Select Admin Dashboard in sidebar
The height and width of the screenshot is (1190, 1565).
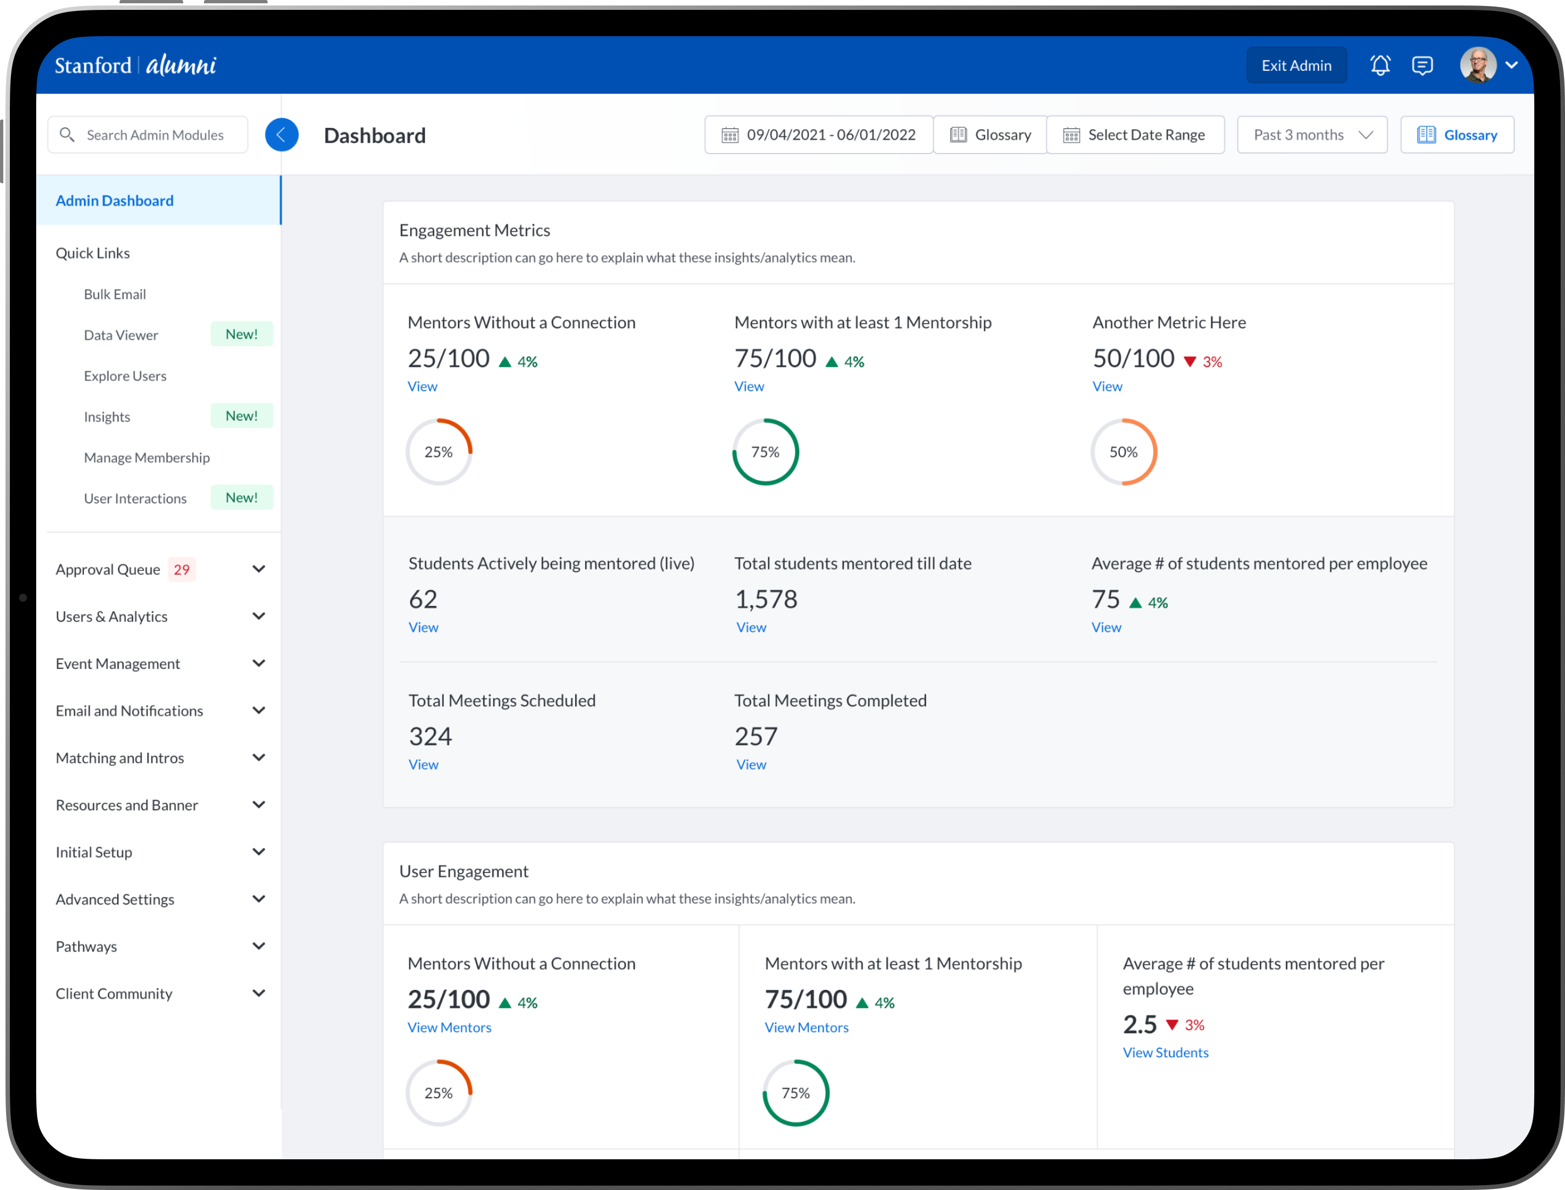115,201
